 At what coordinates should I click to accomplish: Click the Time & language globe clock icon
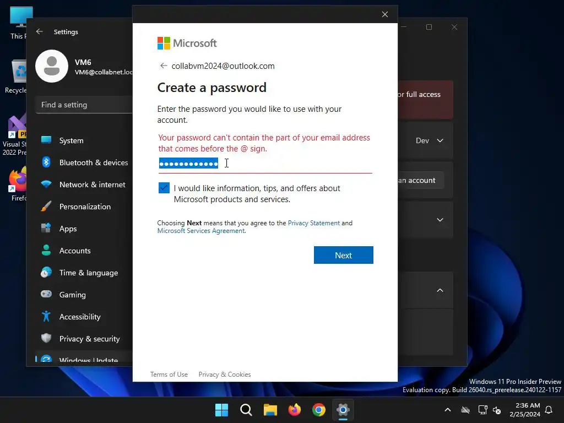[46, 272]
